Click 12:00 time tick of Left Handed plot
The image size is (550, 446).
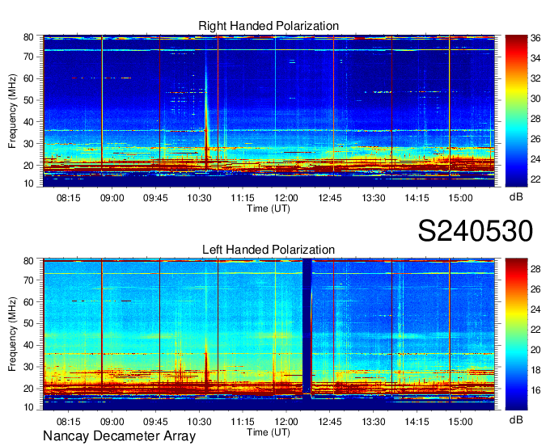coord(286,422)
